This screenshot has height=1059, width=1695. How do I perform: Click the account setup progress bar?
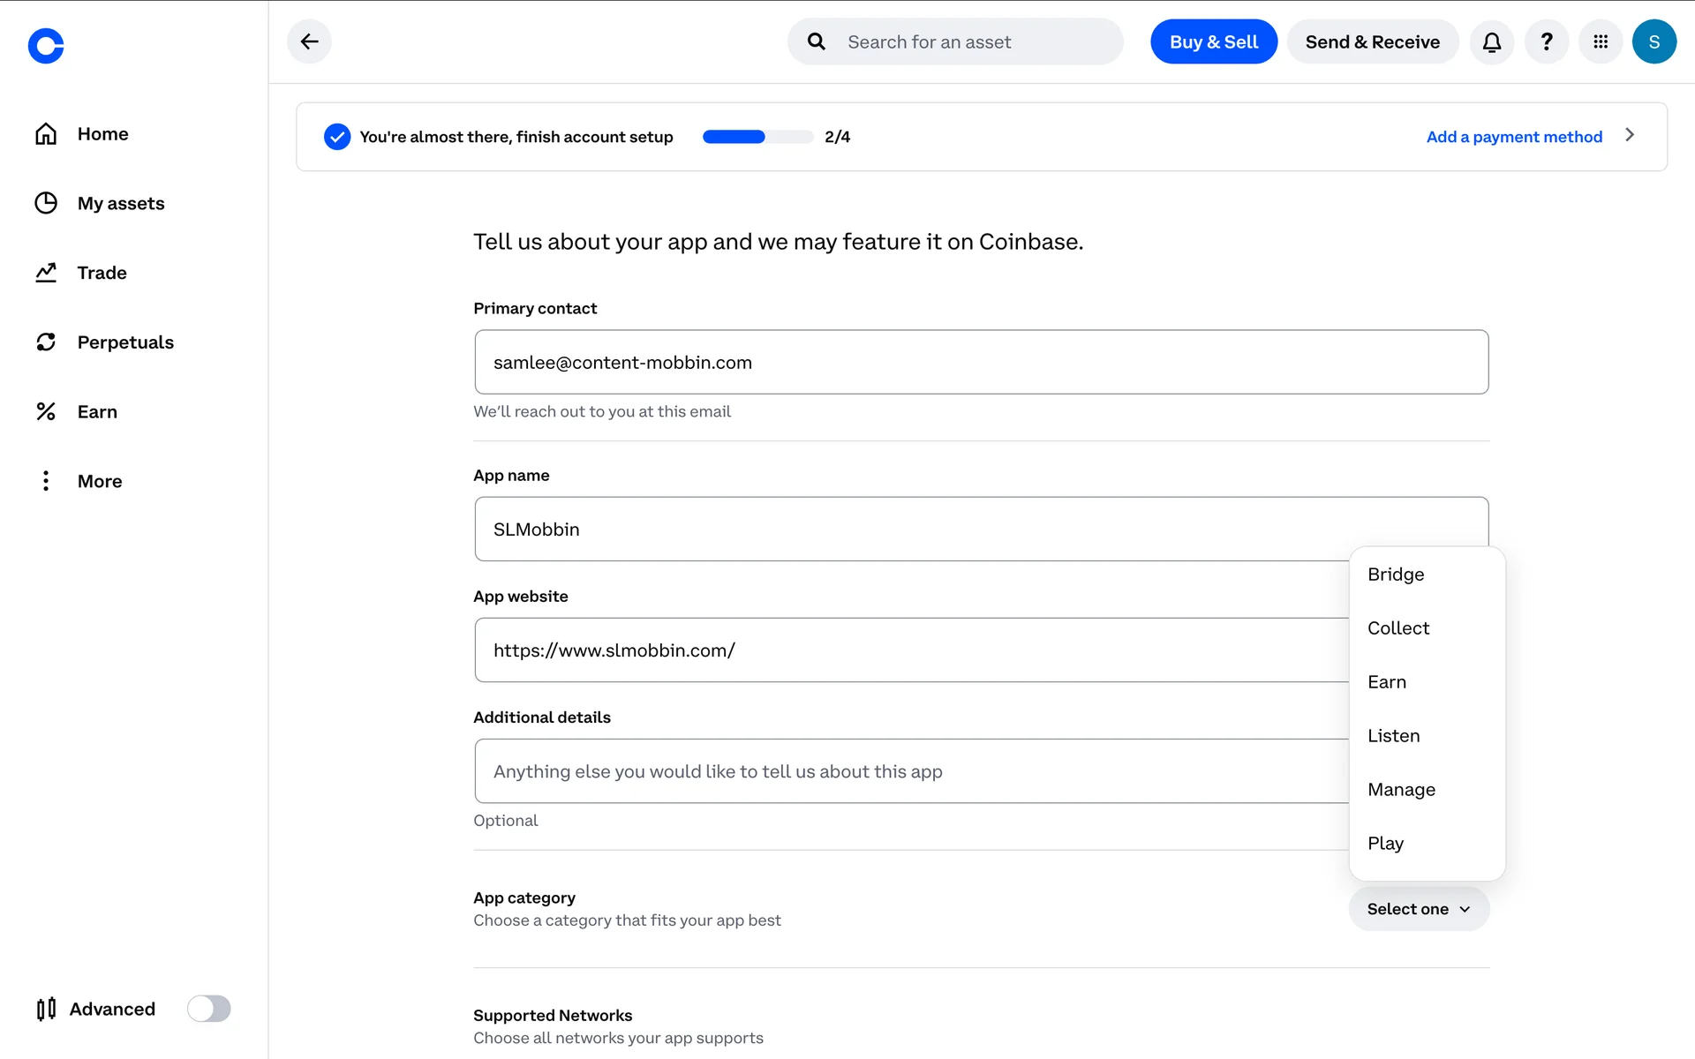click(x=757, y=137)
